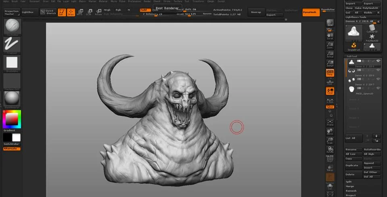Click the move subtool down arrow
The width and height of the screenshot is (387, 197).
[377, 136]
